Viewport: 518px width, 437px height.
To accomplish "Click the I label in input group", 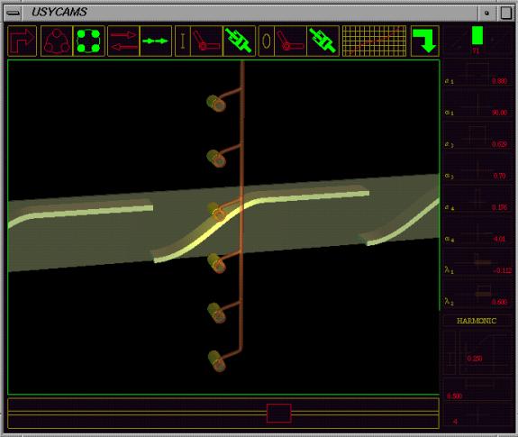I will 183,41.
